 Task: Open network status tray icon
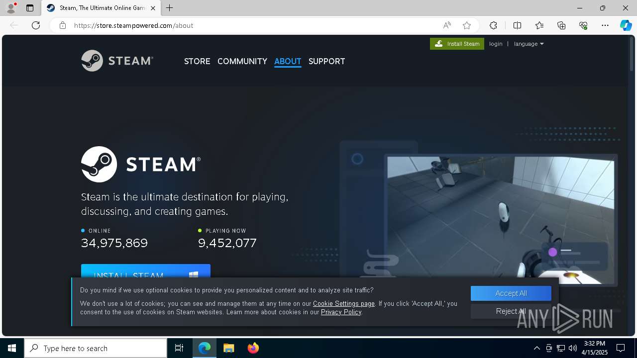(561, 348)
